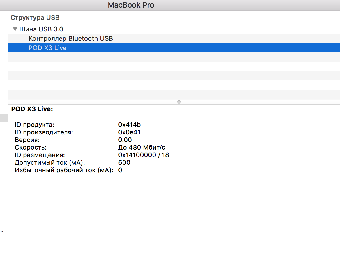Click the Версия: label

(x=27, y=140)
